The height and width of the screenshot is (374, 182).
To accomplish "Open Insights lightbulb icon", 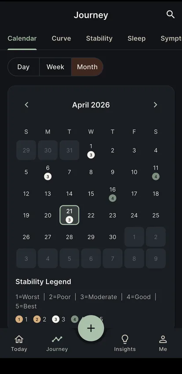I will [125, 339].
